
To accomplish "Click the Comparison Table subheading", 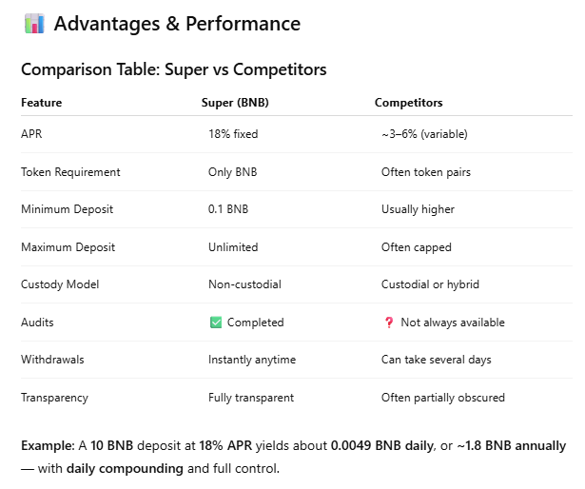I will coord(174,69).
